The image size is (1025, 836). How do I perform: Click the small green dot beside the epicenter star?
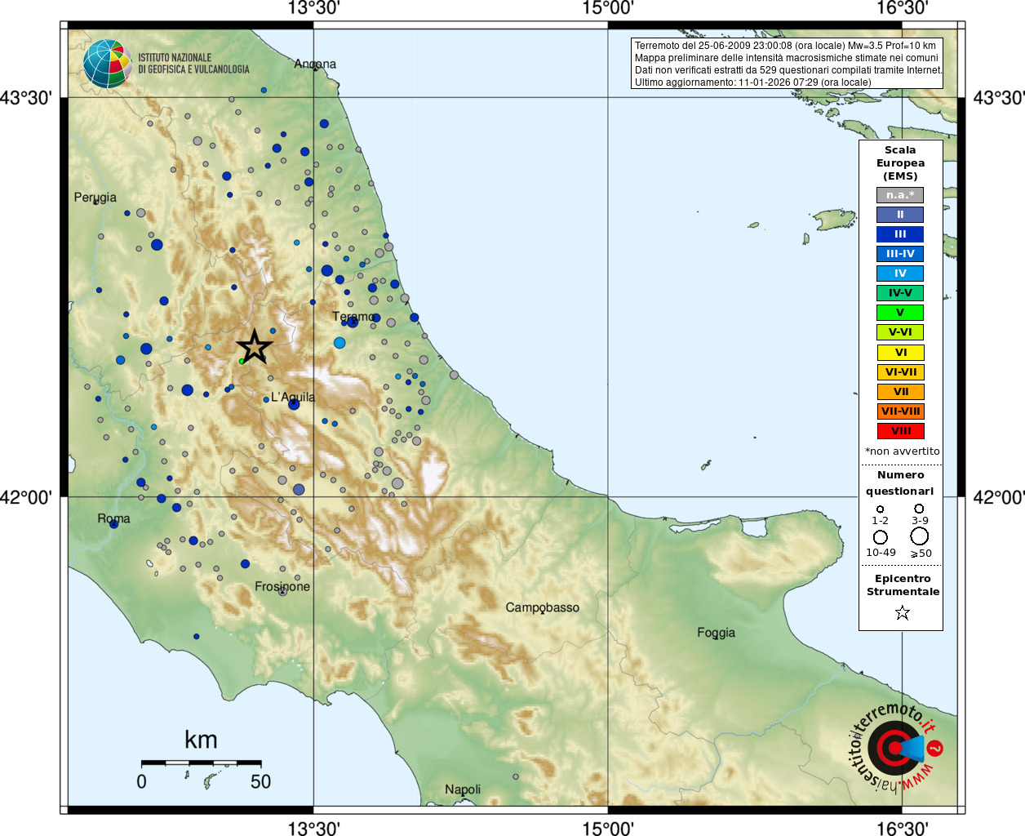[x=242, y=361]
